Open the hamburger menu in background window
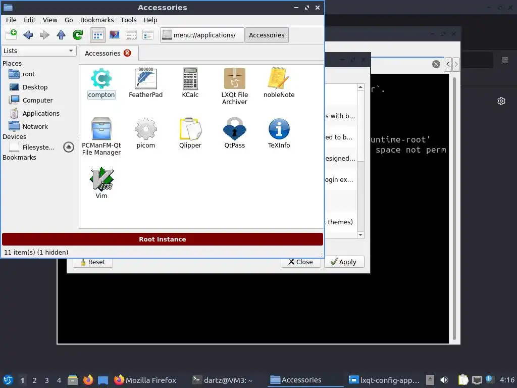 pyautogui.click(x=505, y=60)
